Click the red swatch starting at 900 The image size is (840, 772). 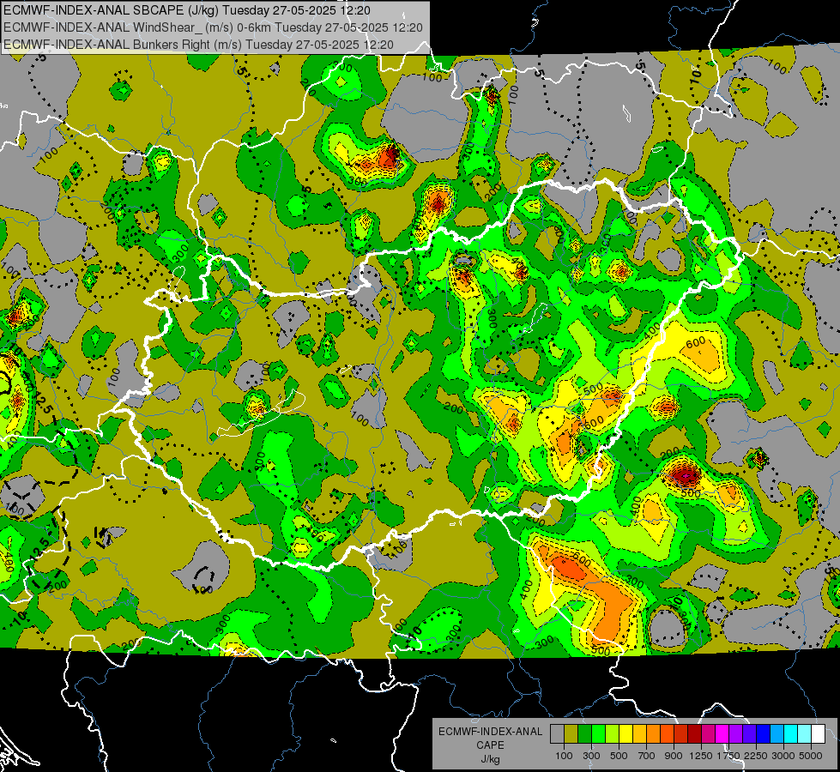[681, 733]
